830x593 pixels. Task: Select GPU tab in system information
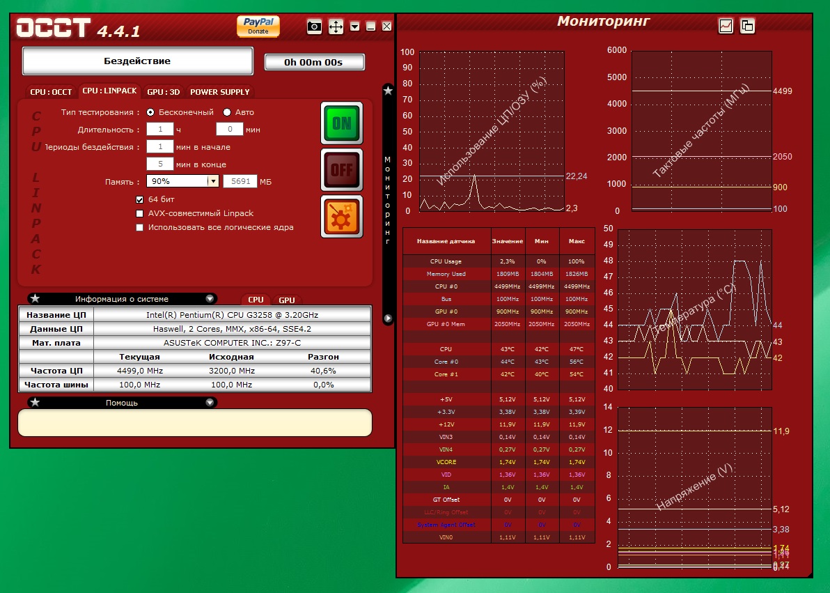[x=287, y=300]
